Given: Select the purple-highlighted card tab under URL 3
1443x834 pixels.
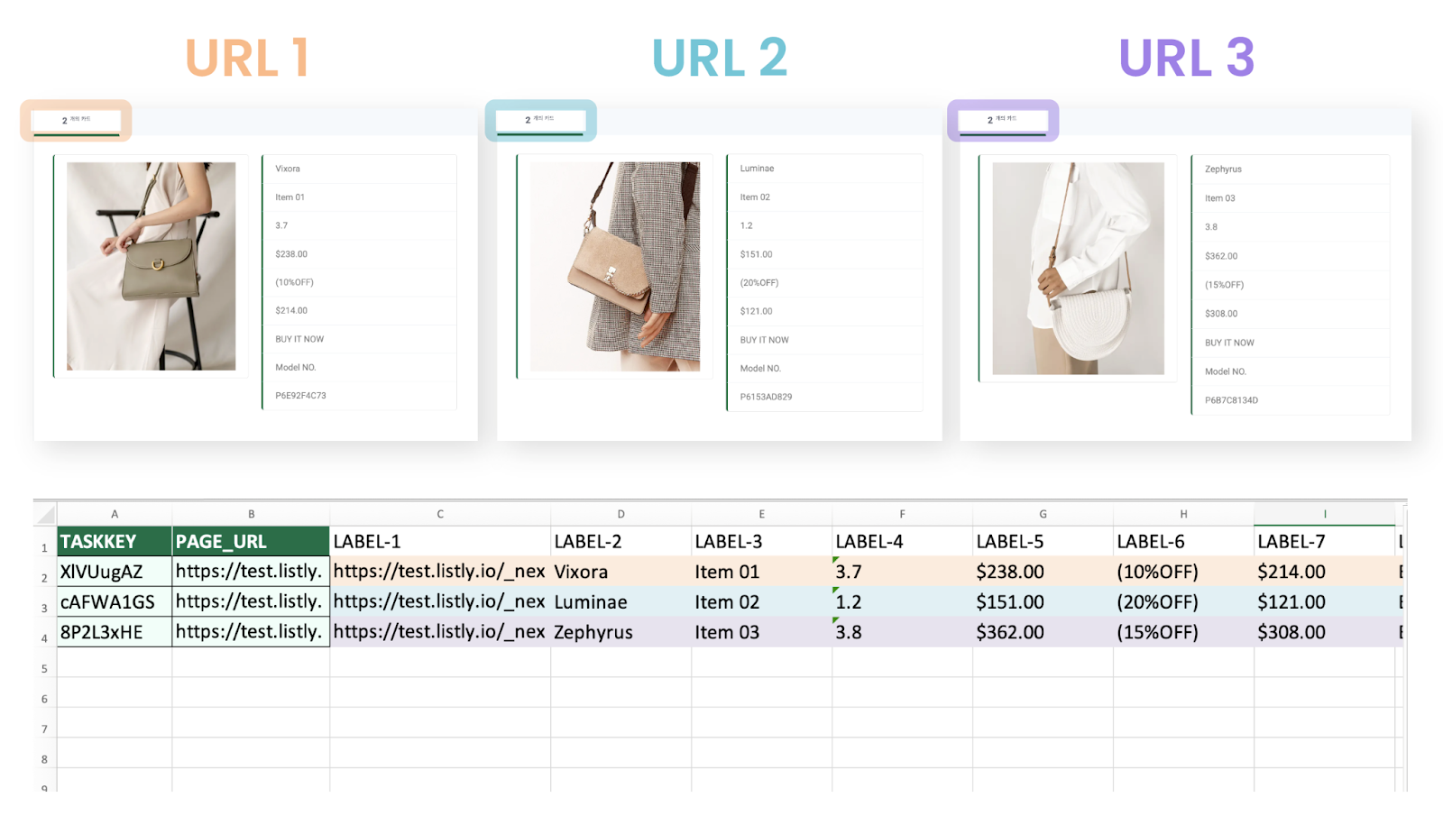Looking at the screenshot, I should click(1002, 120).
